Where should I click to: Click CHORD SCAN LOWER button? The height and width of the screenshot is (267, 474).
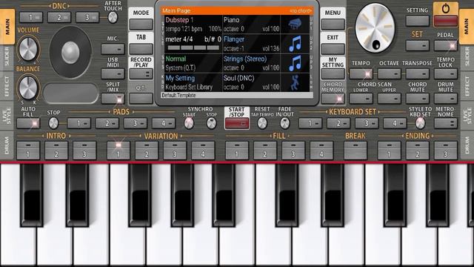(x=361, y=99)
